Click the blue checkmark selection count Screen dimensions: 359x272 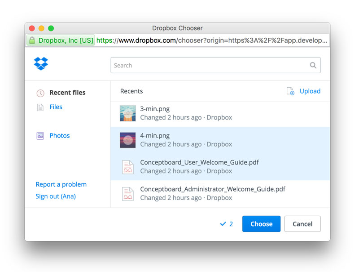(x=227, y=224)
